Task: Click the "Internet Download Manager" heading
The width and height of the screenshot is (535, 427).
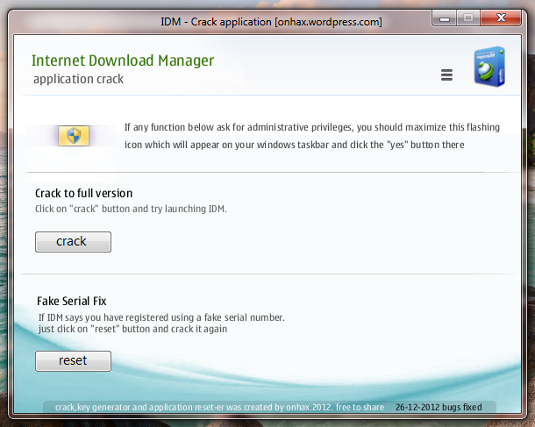Action: click(x=123, y=60)
